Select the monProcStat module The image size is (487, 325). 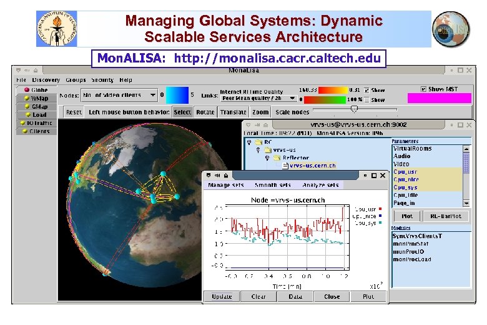[411, 244]
